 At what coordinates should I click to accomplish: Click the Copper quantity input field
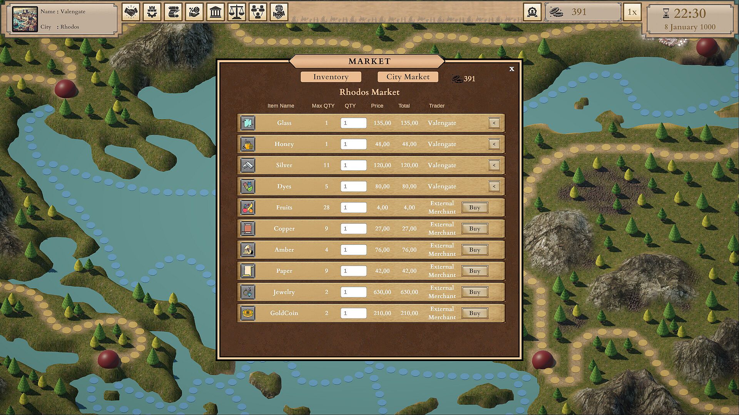pos(353,229)
